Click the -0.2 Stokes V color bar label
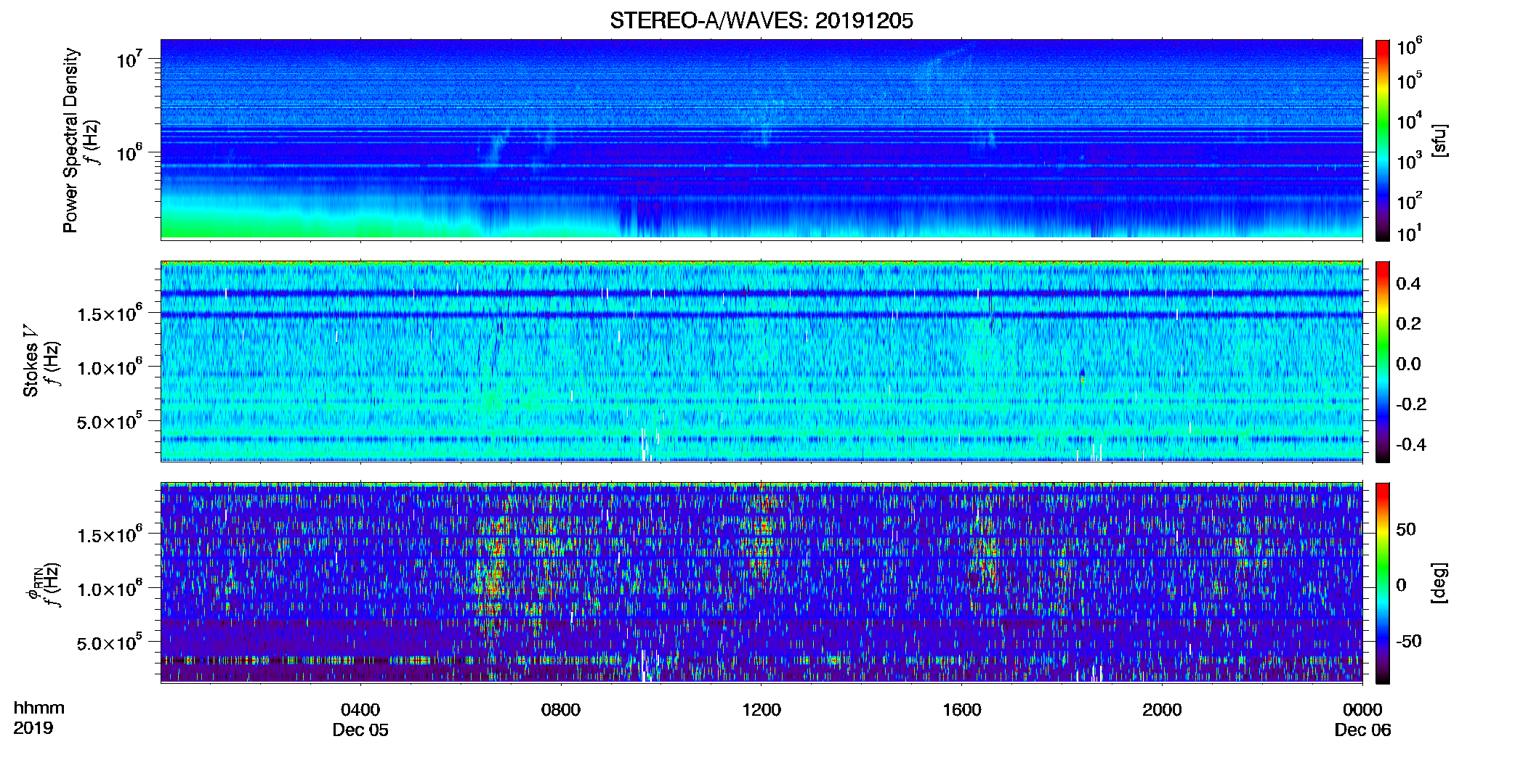Screen dimensions: 1523x784 point(1411,404)
